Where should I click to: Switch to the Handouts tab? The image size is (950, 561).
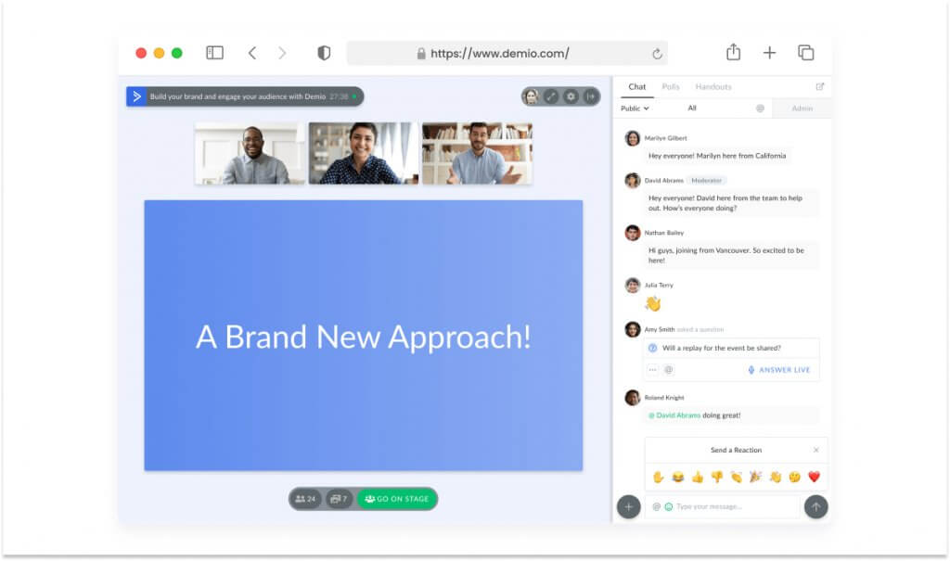pyautogui.click(x=713, y=86)
